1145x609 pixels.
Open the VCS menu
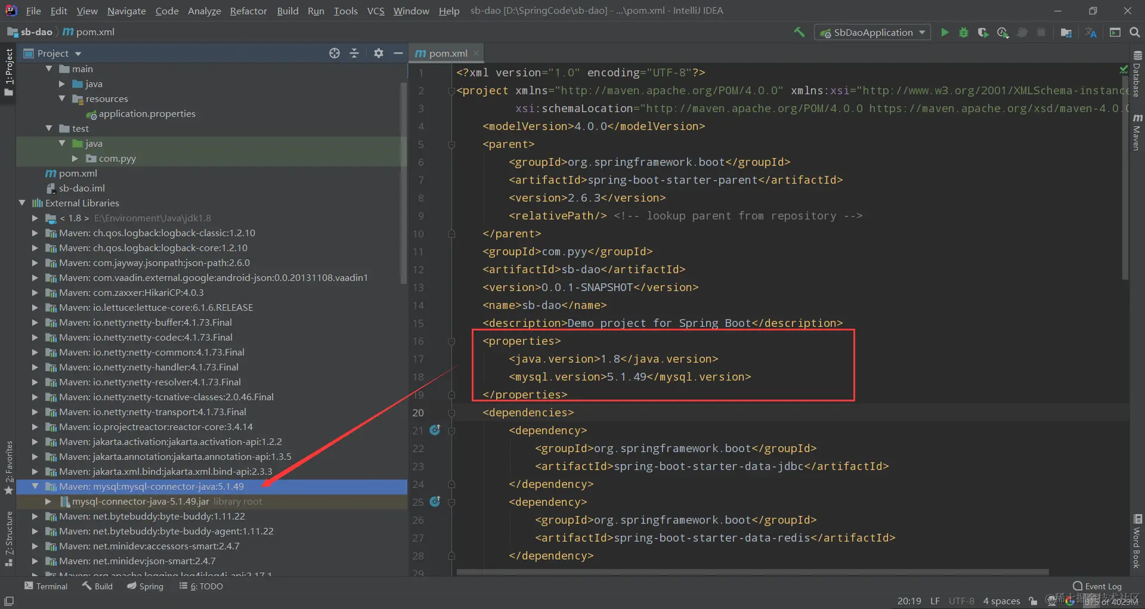click(x=376, y=11)
